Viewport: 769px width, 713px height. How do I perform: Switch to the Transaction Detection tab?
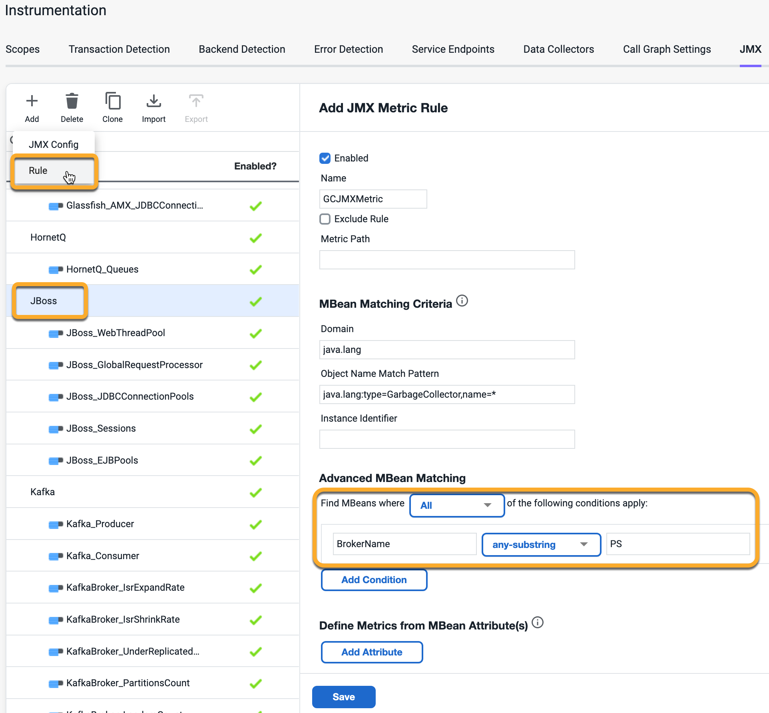pos(119,49)
